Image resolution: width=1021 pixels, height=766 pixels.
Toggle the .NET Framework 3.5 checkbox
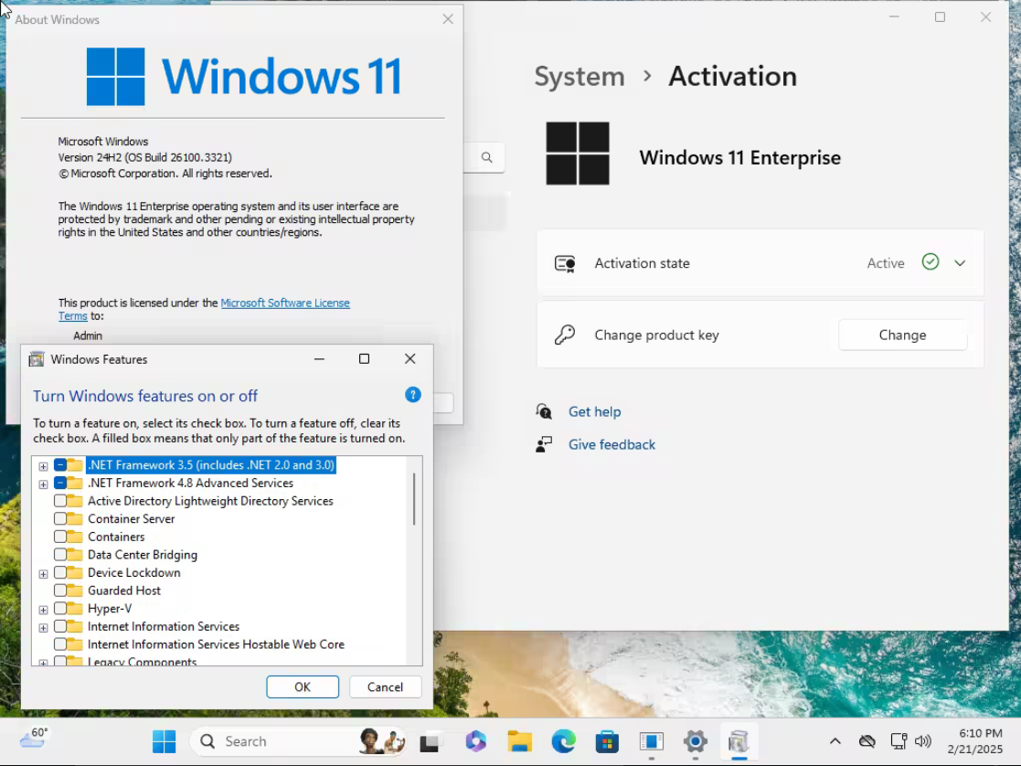60,465
